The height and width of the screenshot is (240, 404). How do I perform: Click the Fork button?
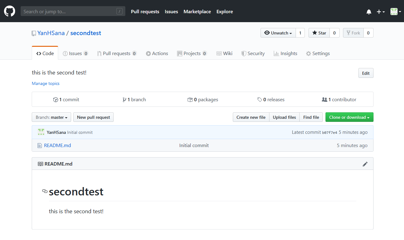(353, 33)
